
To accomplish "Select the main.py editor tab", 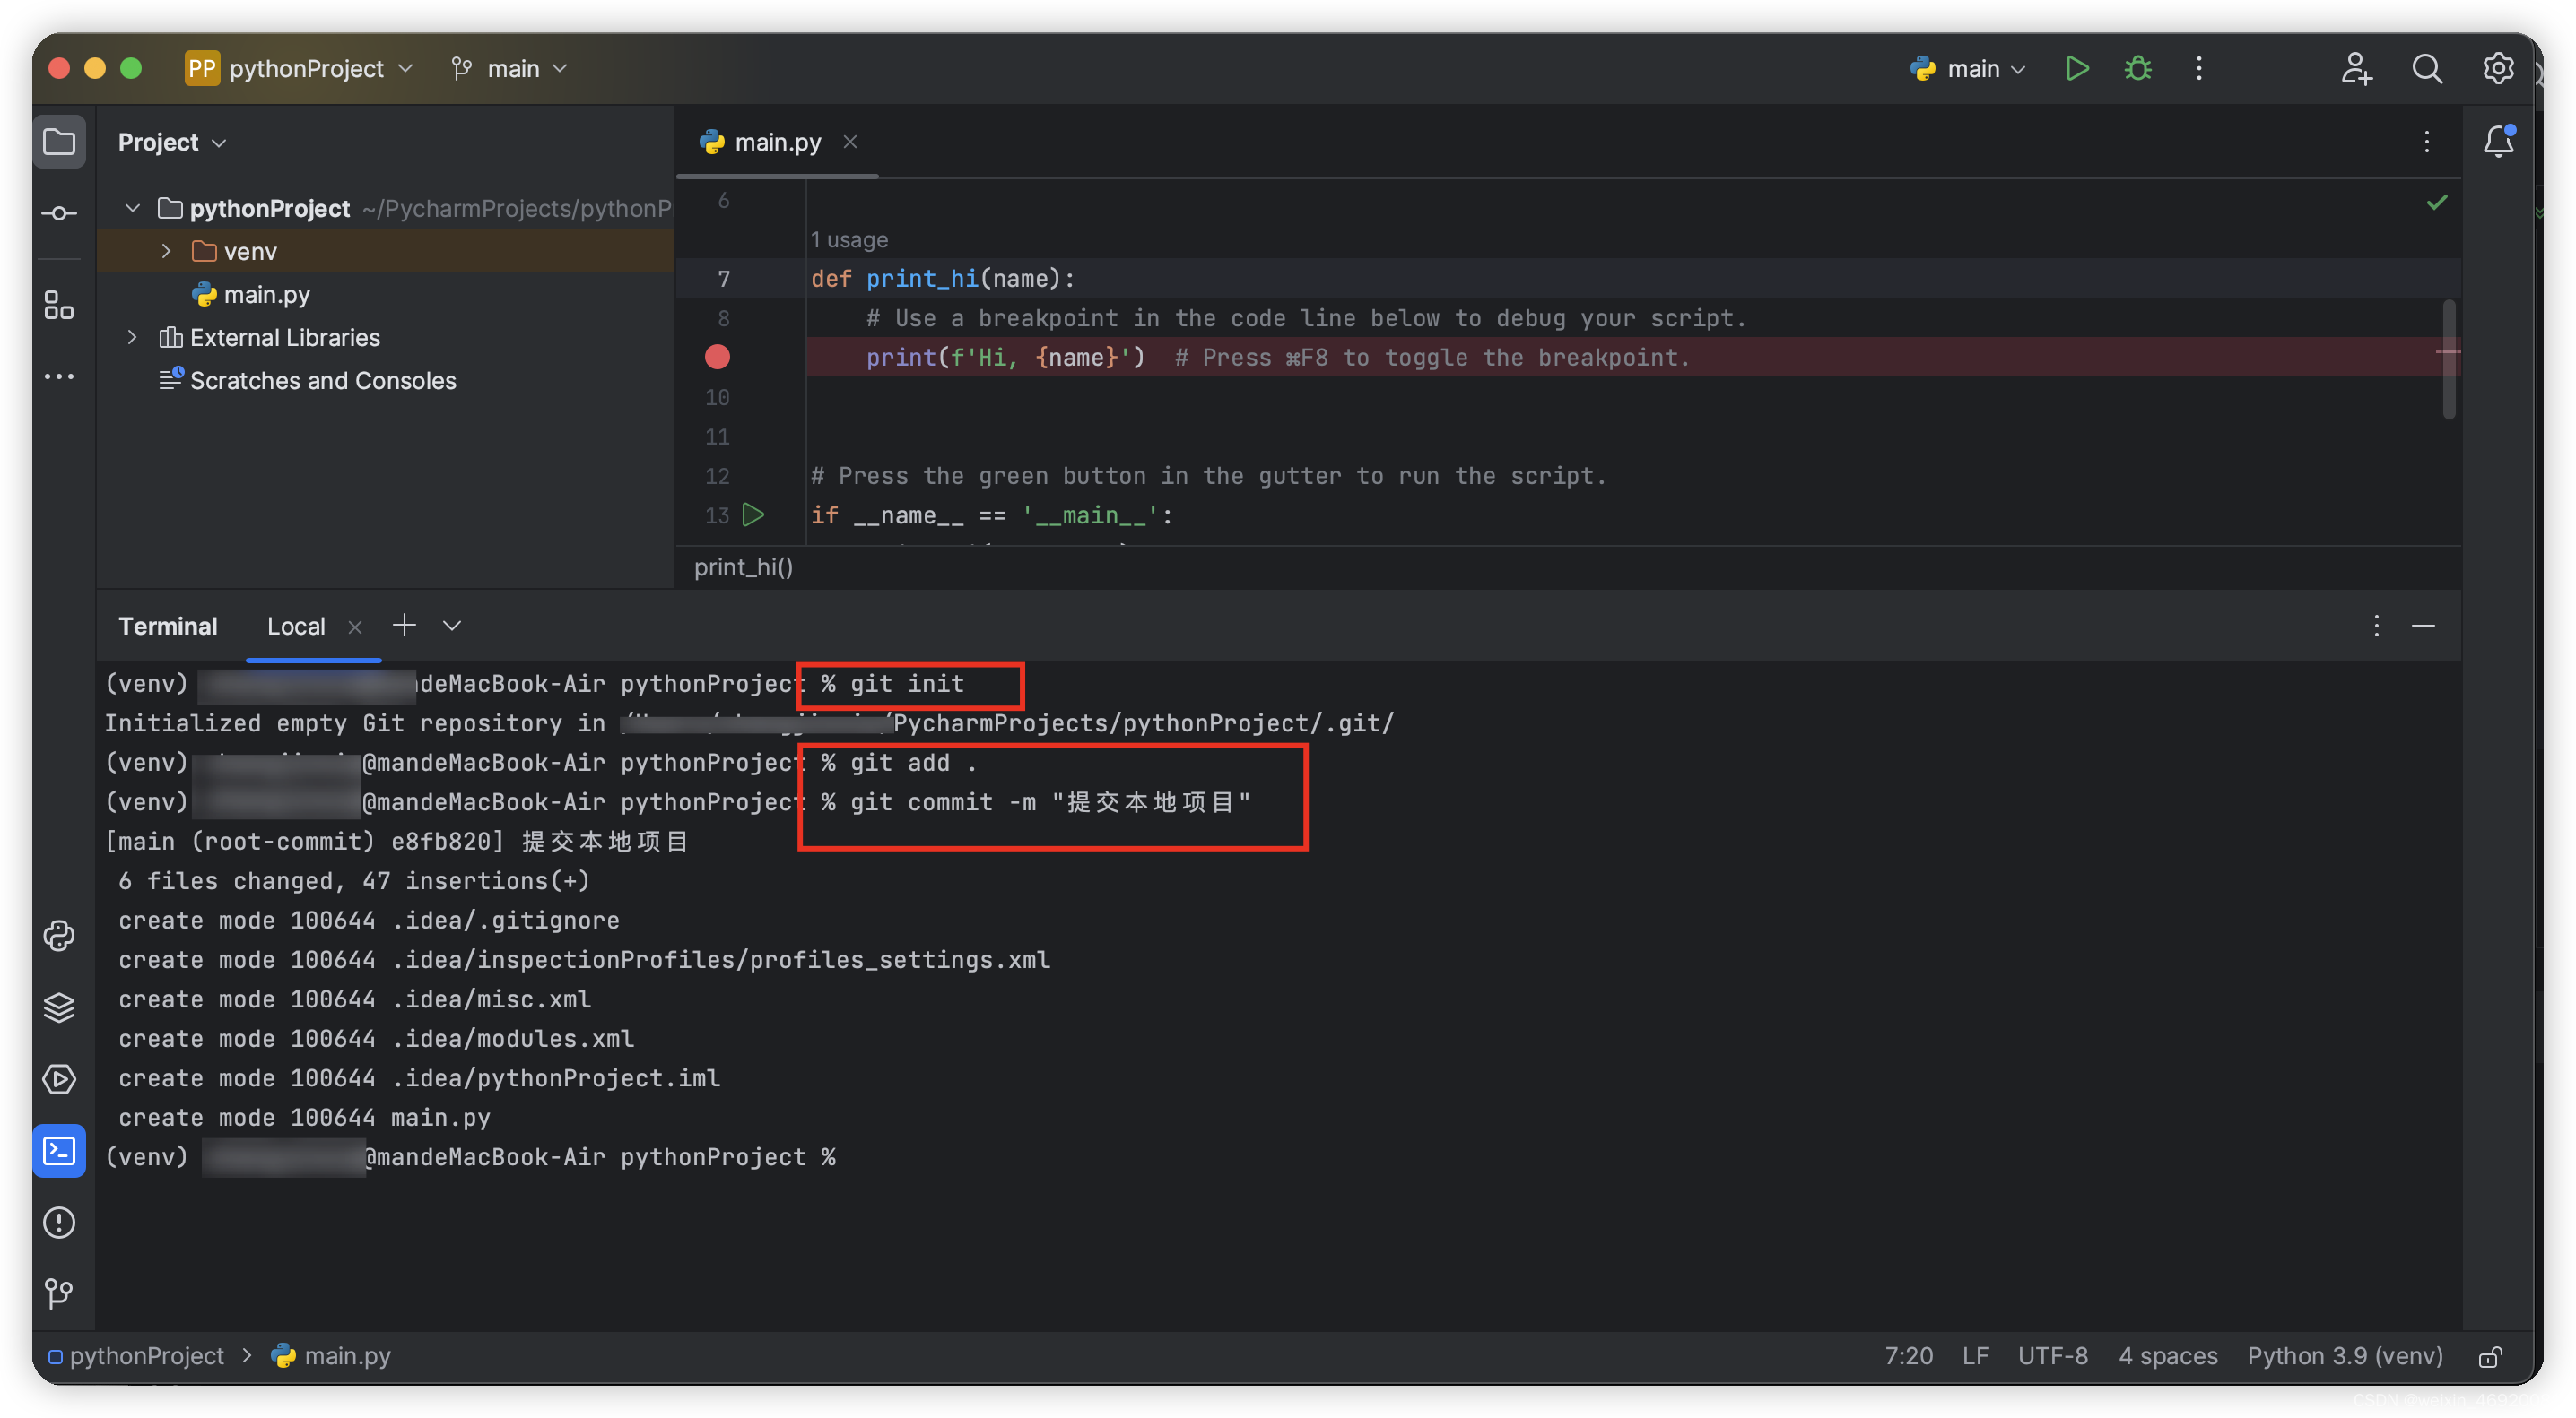I will click(776, 142).
